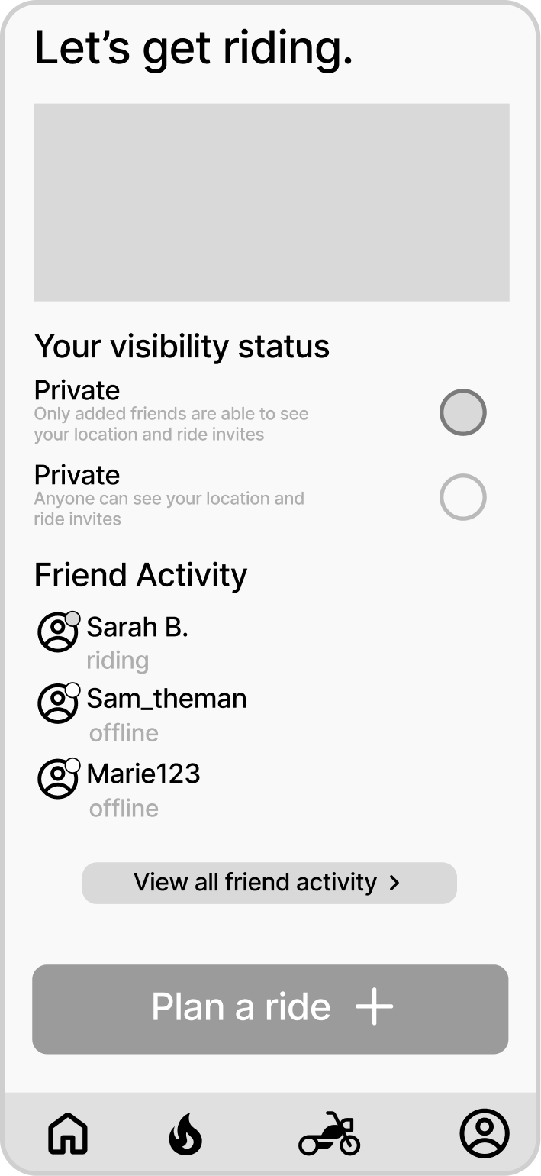
Task: Click Sarah B.'s riding status text
Action: 118,661
